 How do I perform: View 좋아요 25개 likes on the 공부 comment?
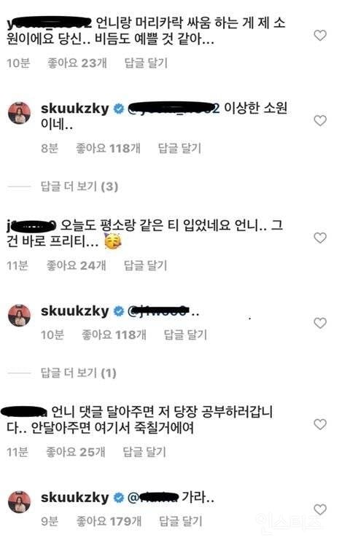pos(76,452)
